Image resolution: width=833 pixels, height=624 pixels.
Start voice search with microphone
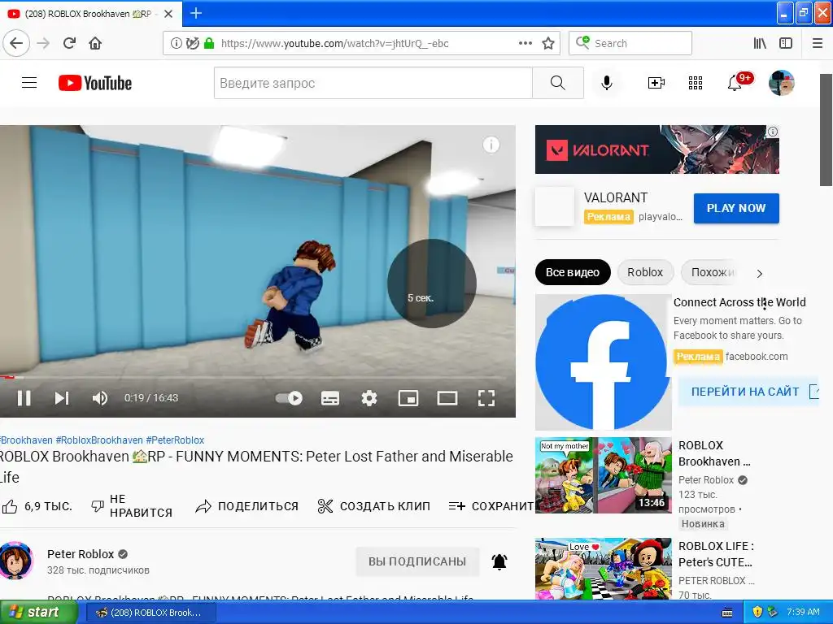607,83
